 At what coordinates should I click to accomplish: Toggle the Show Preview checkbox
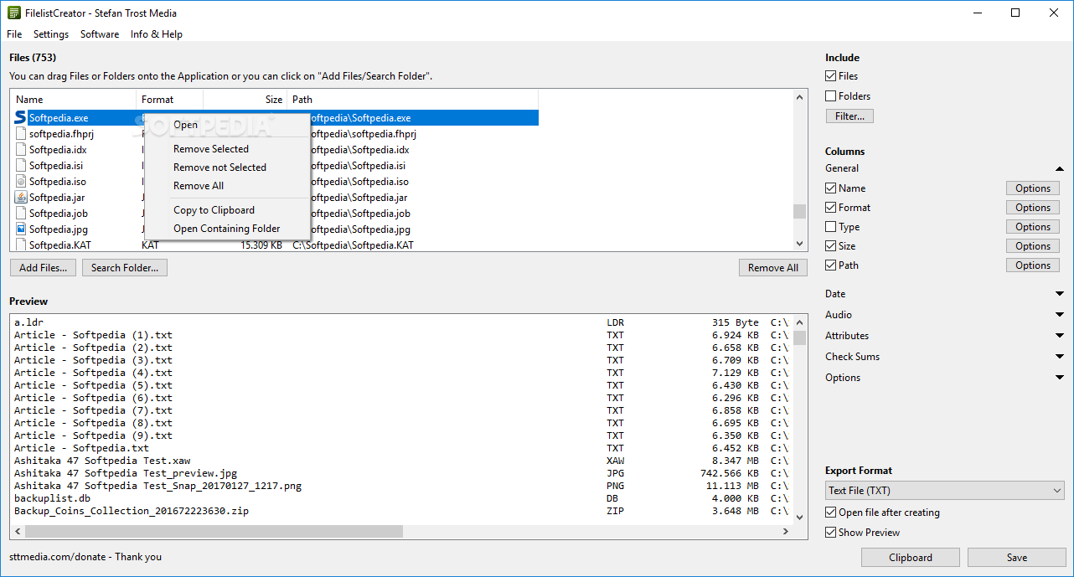click(831, 533)
